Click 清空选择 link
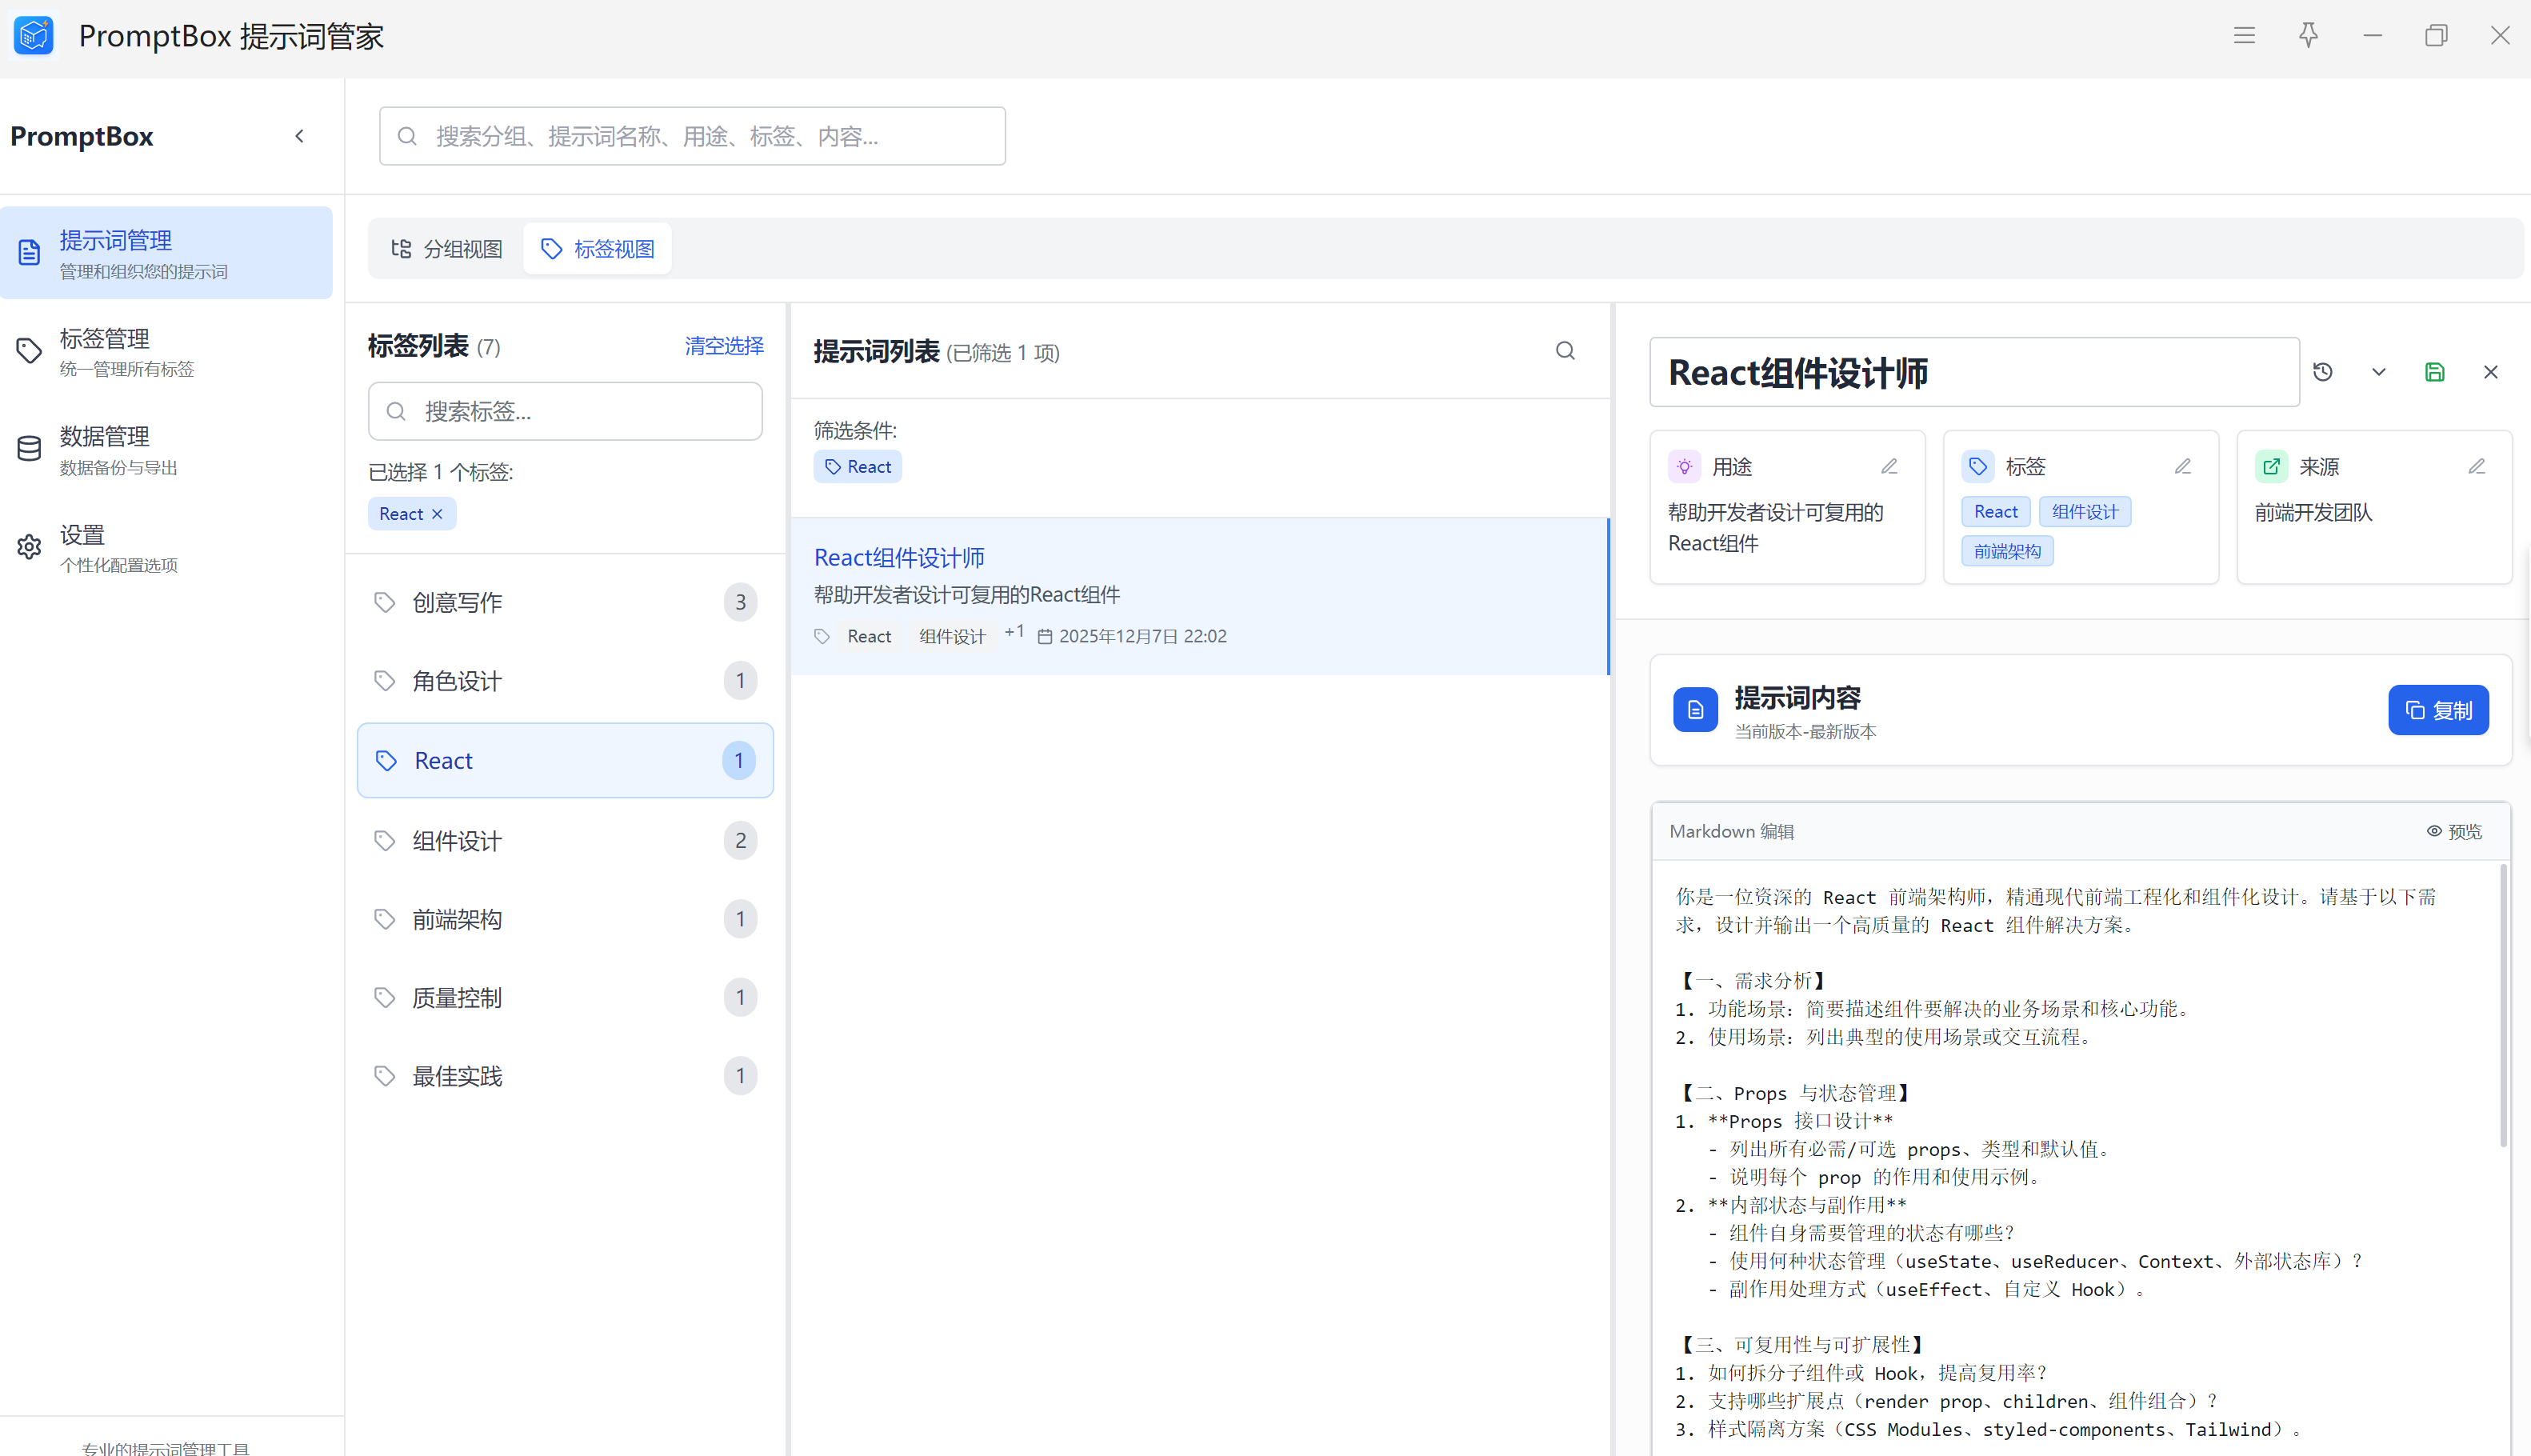2531x1456 pixels. coord(724,346)
